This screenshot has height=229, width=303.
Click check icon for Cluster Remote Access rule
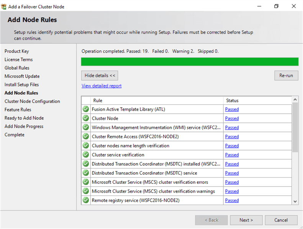[x=85, y=136]
